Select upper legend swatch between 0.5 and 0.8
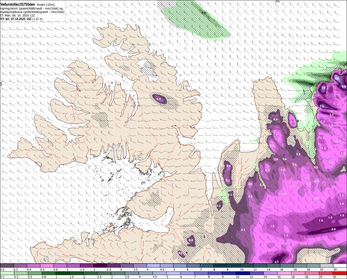Viewport: 347px width, 279px height. pyautogui.click(x=47, y=265)
